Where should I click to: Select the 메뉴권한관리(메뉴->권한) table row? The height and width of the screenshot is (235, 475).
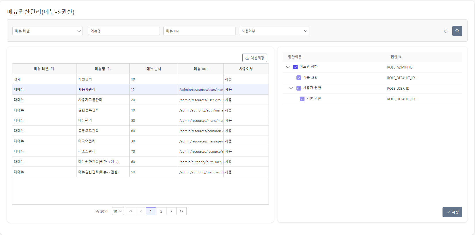point(140,172)
